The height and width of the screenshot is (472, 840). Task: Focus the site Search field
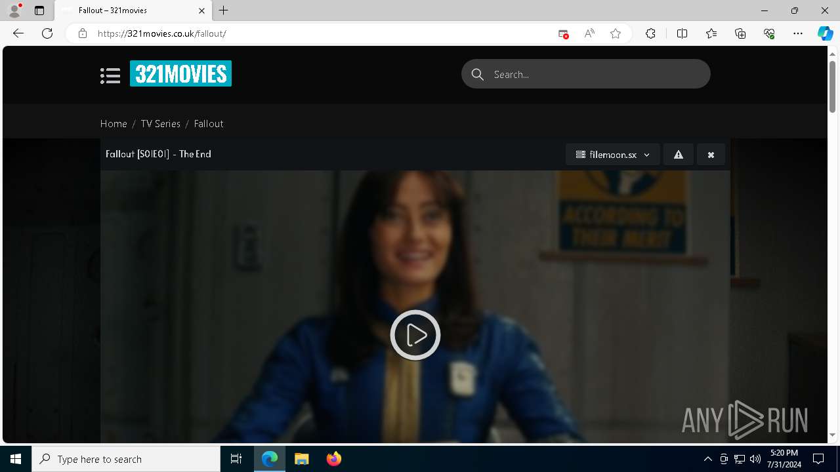pos(586,74)
